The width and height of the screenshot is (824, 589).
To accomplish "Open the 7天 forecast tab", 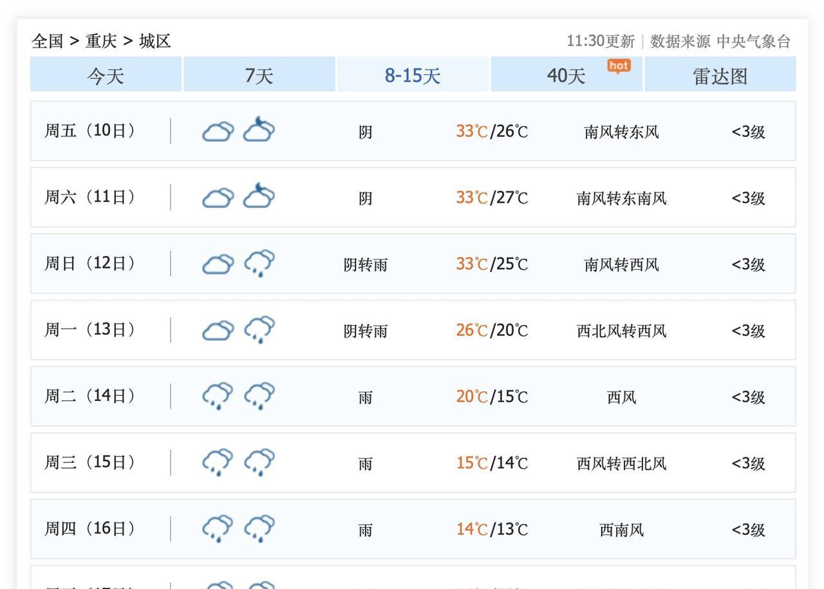I will click(259, 75).
